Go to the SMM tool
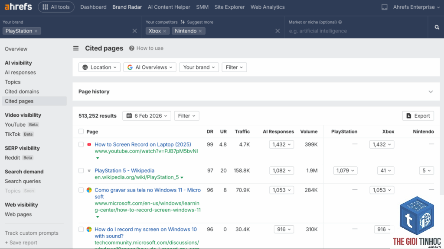This screenshot has width=444, height=249. click(202, 7)
